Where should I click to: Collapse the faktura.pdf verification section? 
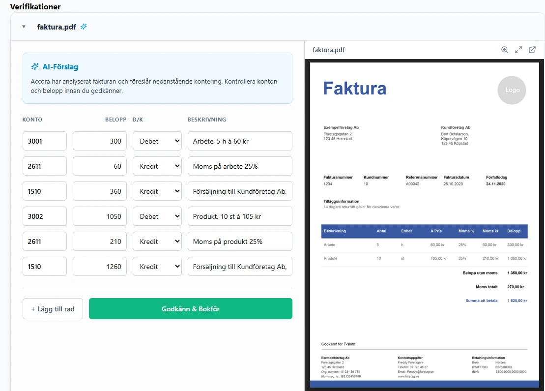coord(24,27)
